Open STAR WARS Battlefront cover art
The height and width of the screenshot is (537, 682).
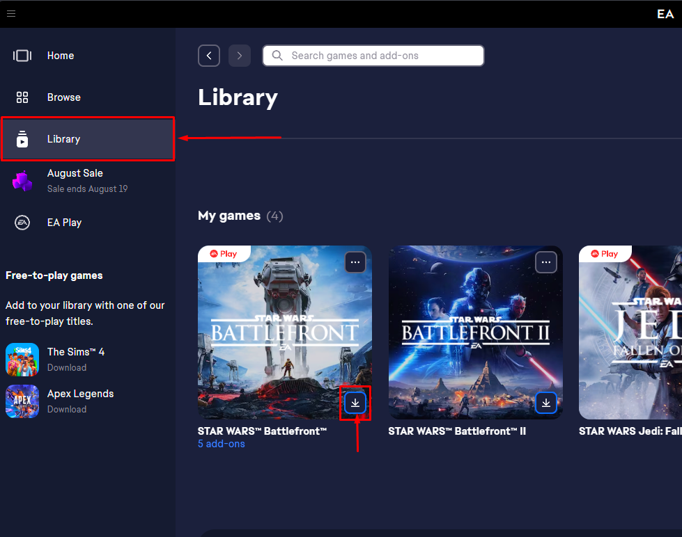[285, 332]
